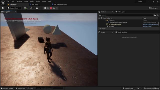The height and width of the screenshot is (90, 160).
Task: Eject from the player controller
Action: tap(54, 8)
